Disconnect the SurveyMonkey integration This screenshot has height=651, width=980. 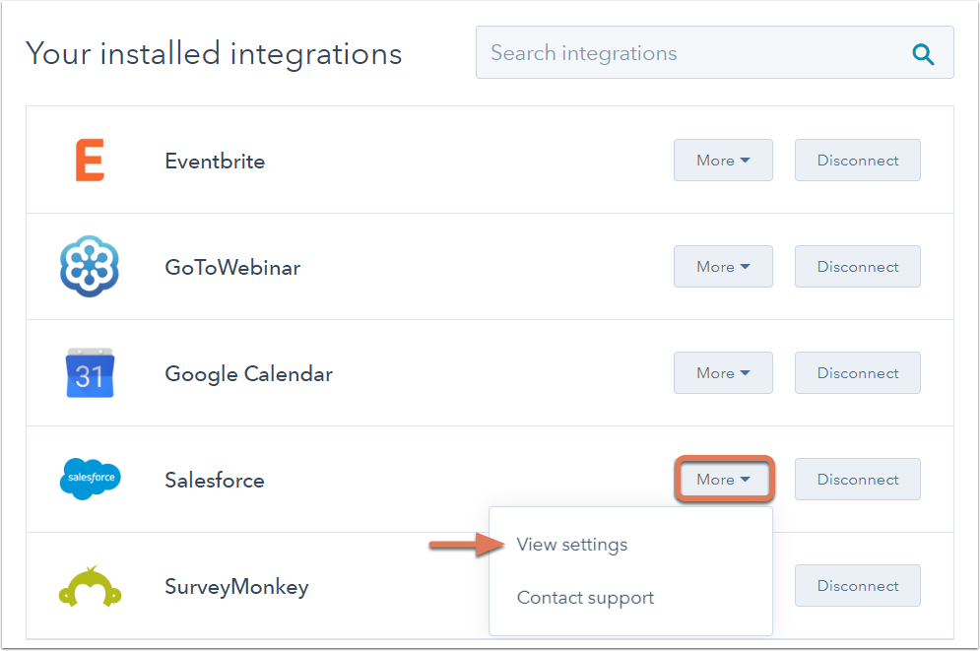858,585
